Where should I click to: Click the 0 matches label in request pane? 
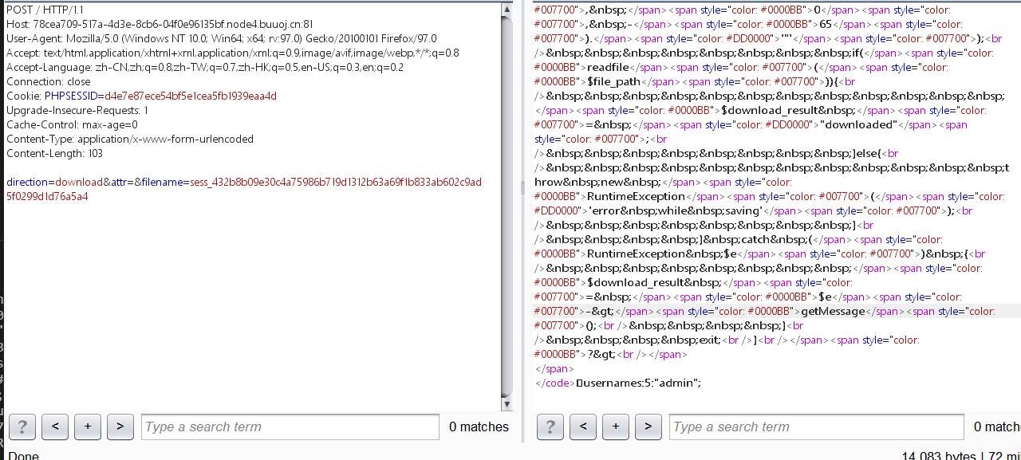(479, 427)
